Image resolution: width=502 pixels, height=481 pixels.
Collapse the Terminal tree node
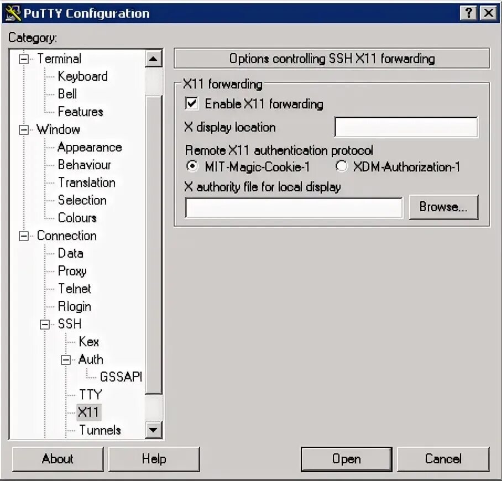[x=24, y=59]
